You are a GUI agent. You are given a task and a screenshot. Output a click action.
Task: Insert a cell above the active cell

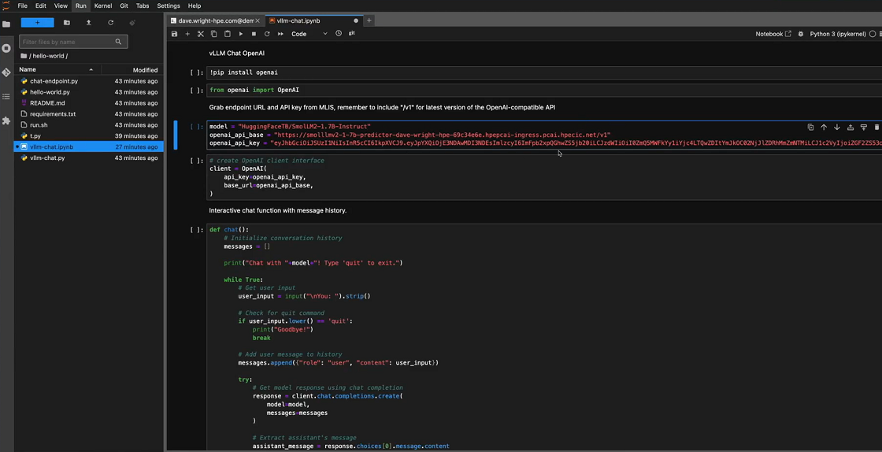[x=850, y=128]
